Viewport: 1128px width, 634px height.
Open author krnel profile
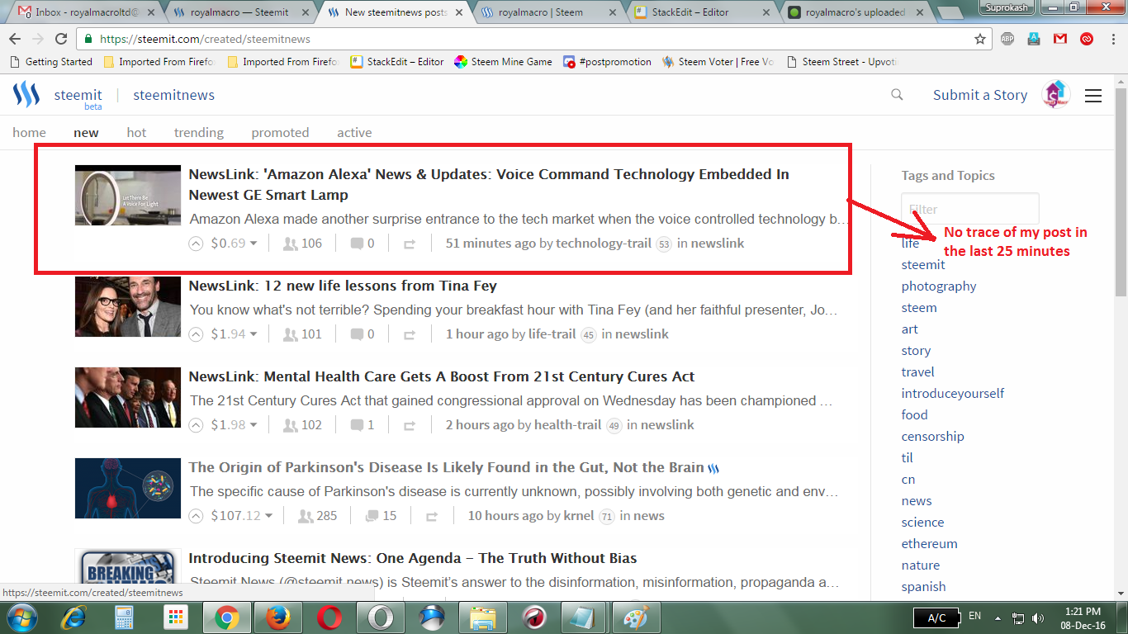pos(580,516)
